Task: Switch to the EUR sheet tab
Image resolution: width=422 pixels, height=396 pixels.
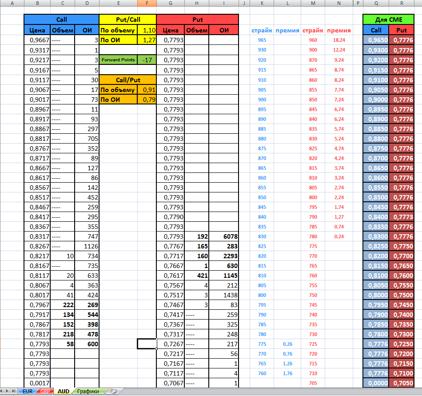Action: (27, 391)
